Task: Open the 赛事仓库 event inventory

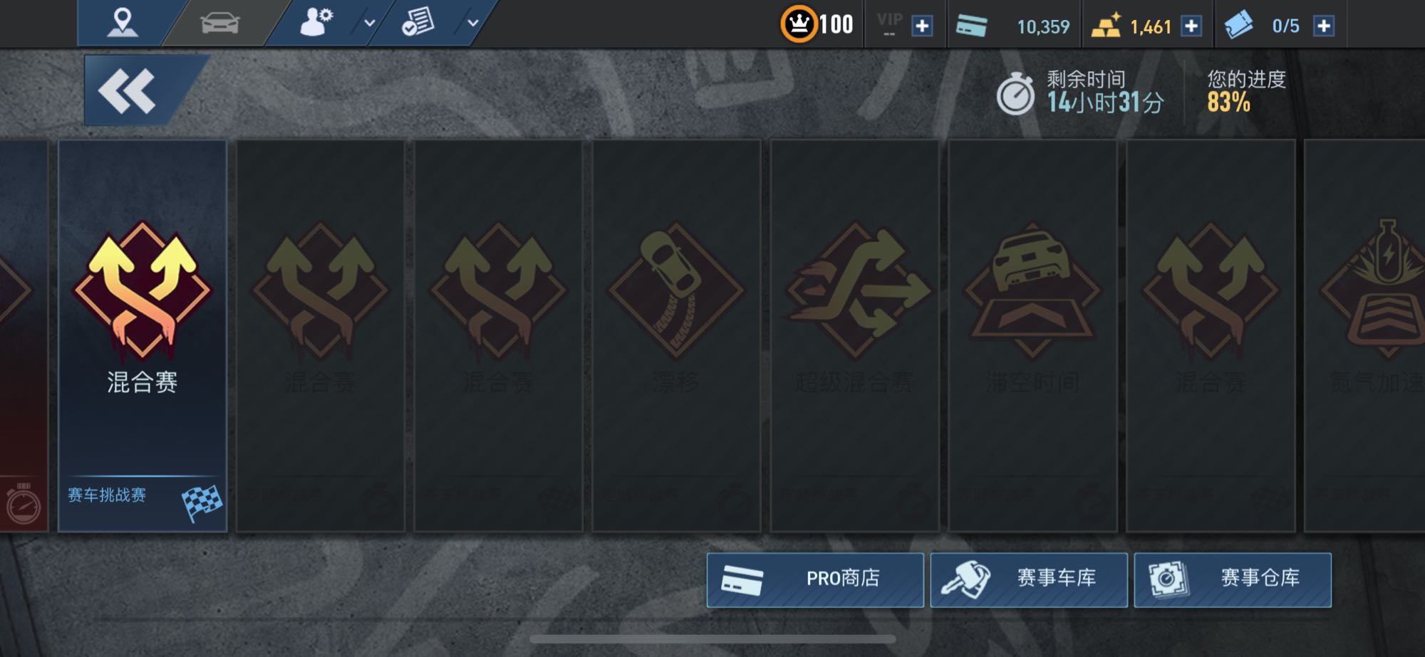Action: [1233, 579]
